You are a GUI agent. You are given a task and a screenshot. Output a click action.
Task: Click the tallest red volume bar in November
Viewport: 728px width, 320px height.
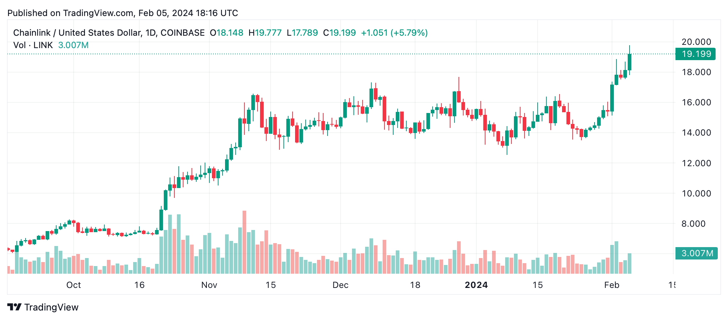coord(244,242)
